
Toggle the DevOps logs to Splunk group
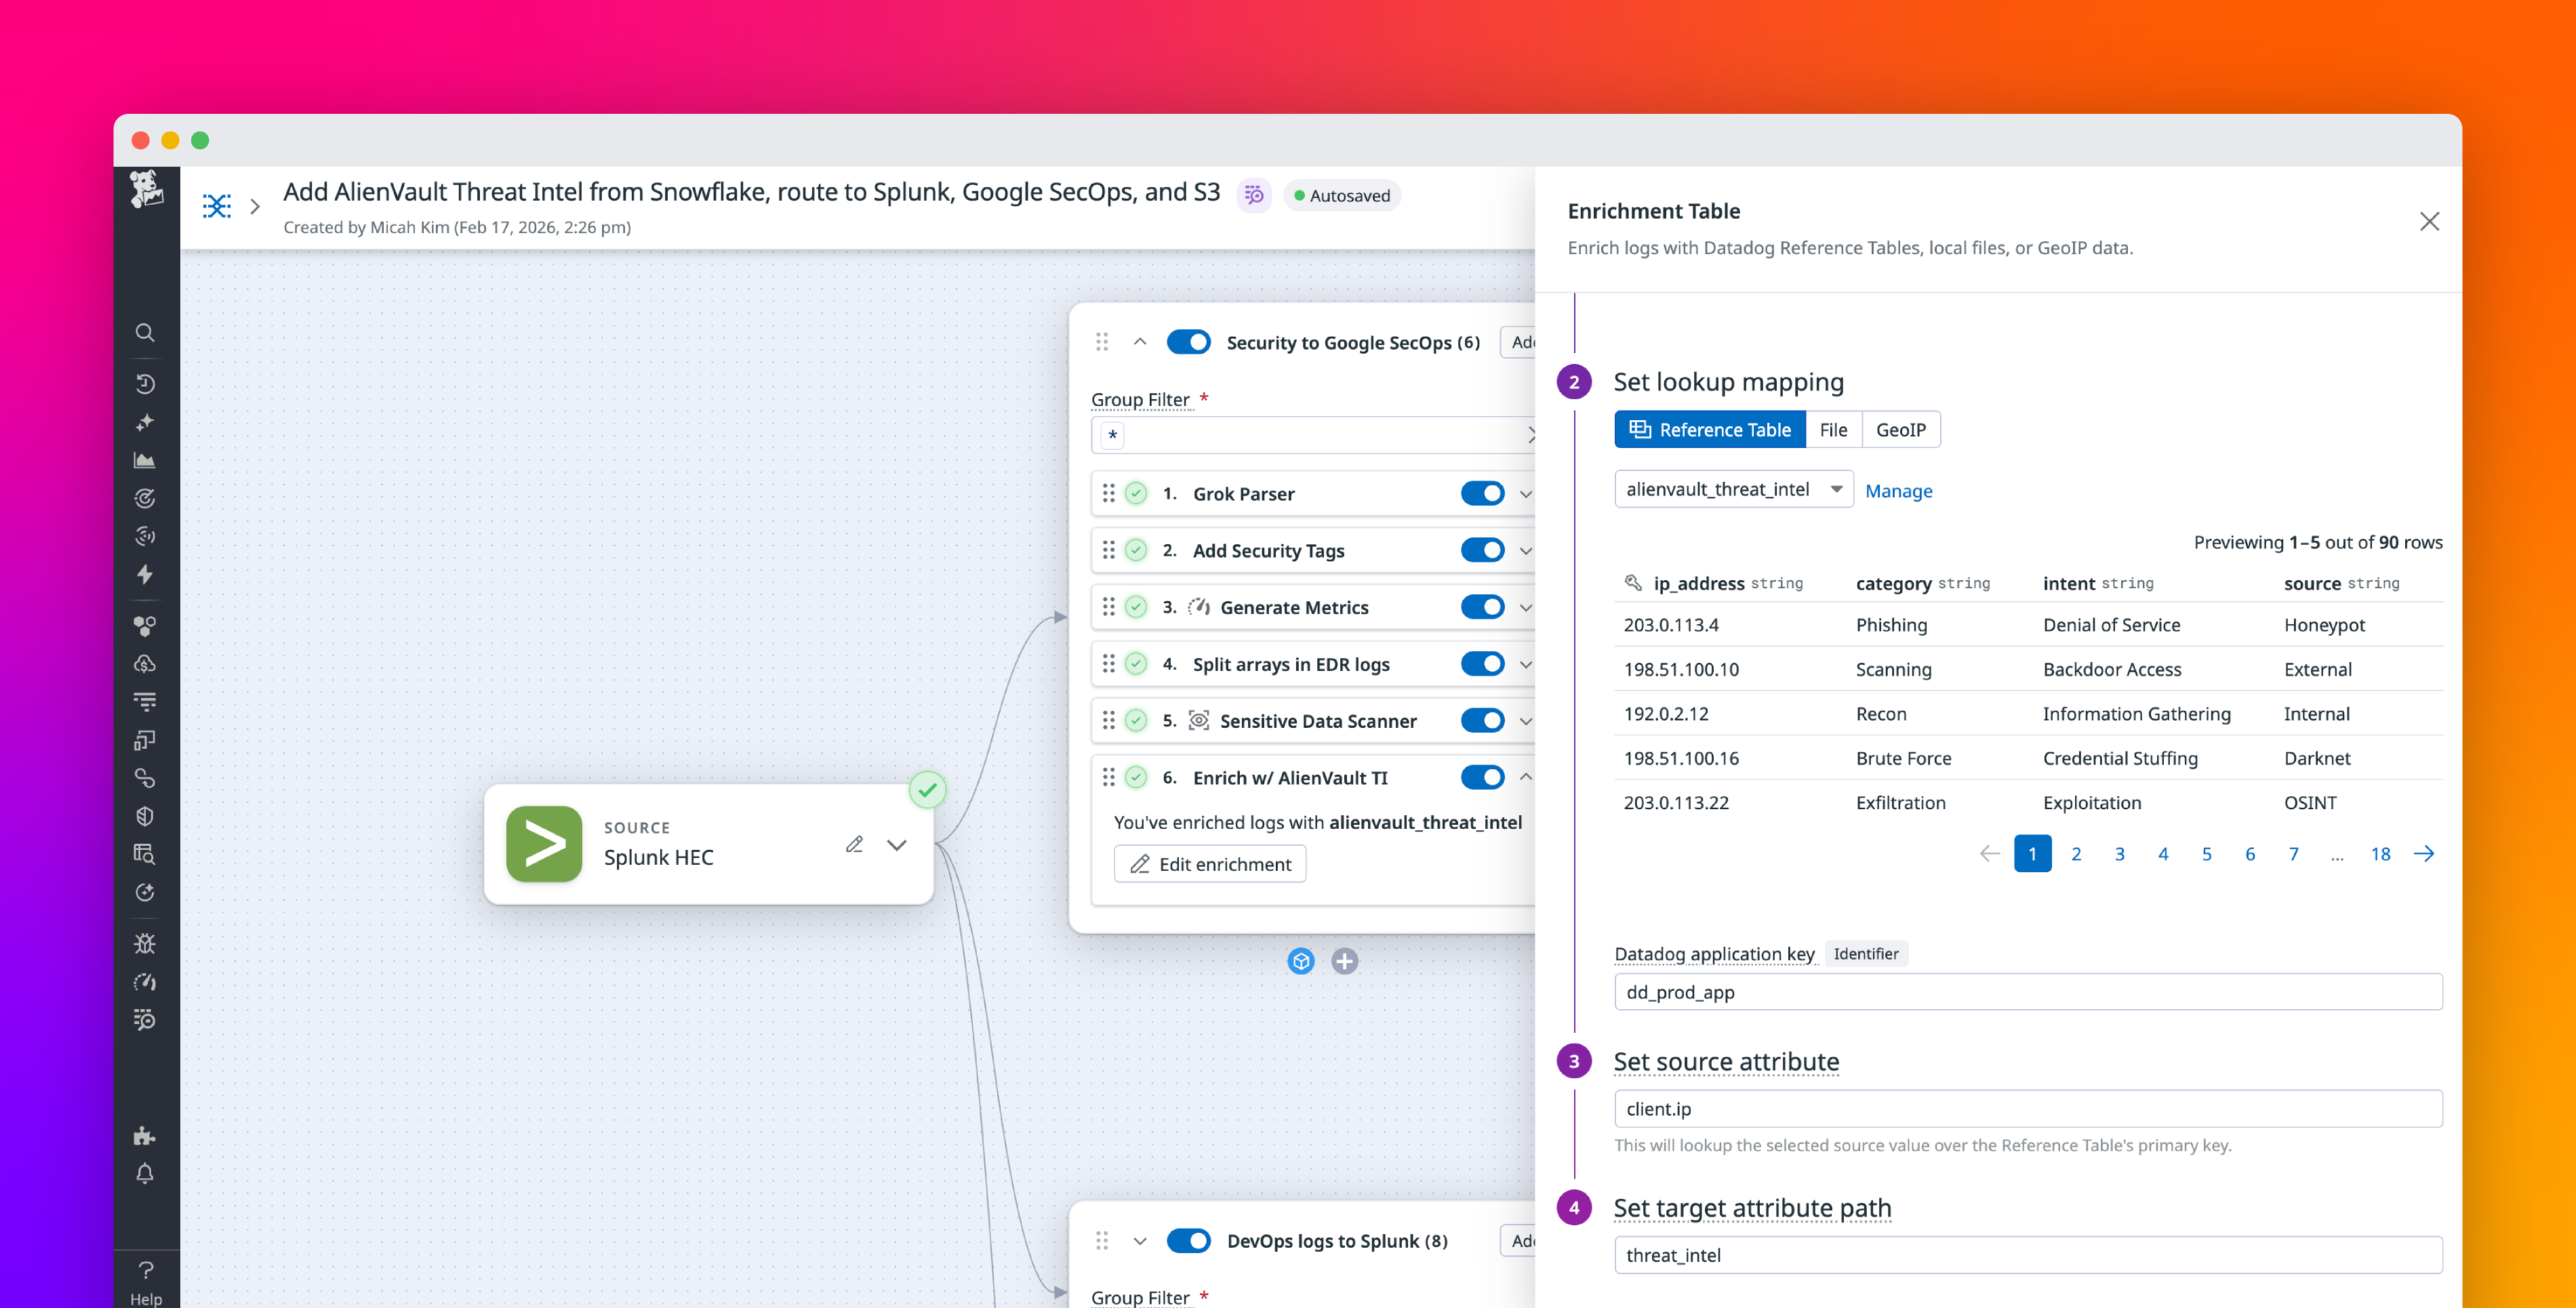pos(1189,1241)
